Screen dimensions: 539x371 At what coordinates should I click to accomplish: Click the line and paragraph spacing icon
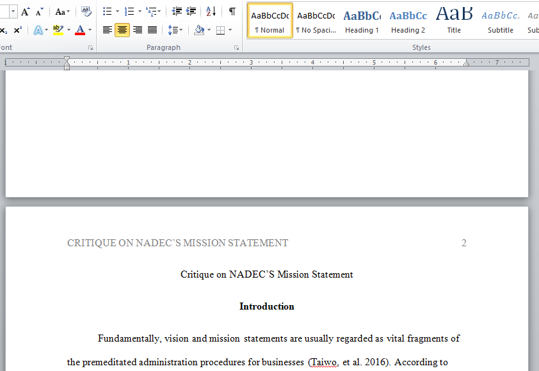(x=173, y=30)
